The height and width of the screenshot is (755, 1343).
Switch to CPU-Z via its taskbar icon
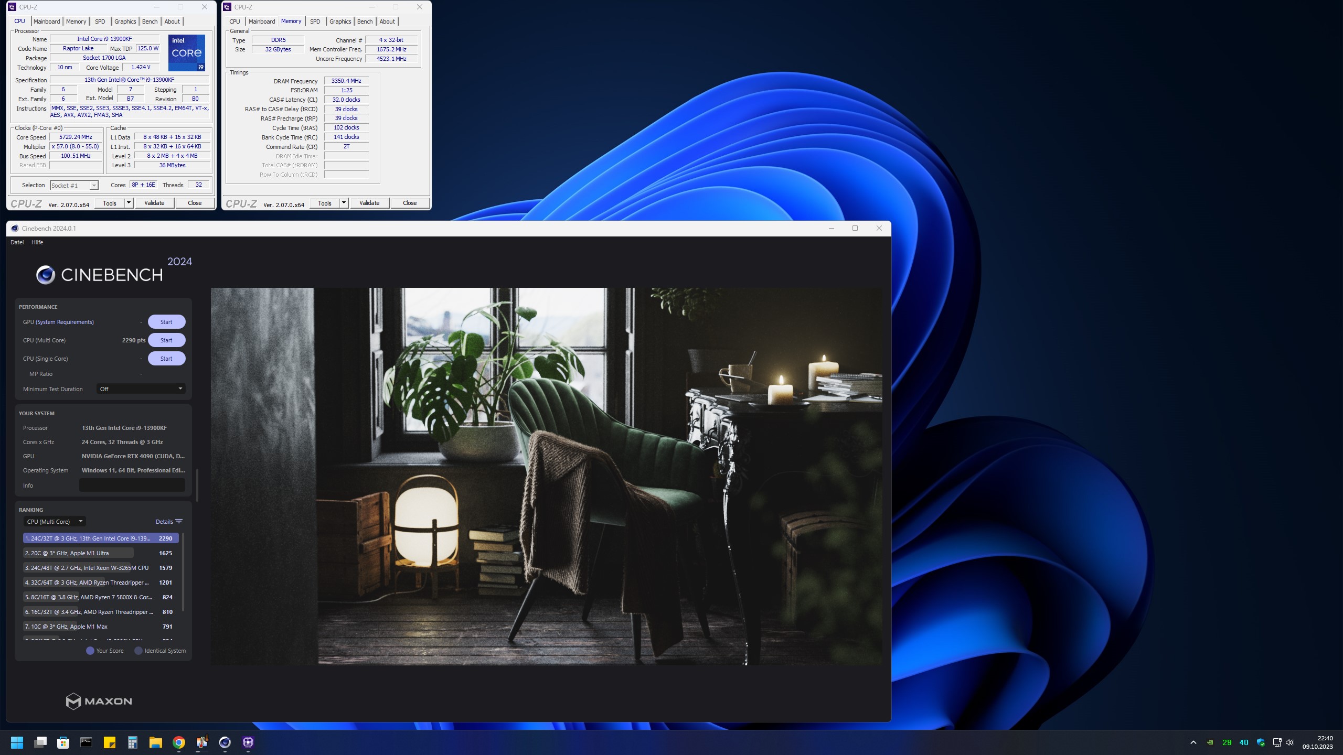[x=248, y=742]
